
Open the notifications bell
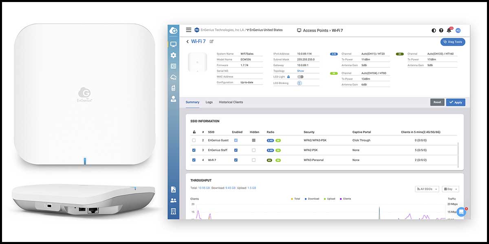tap(449, 30)
